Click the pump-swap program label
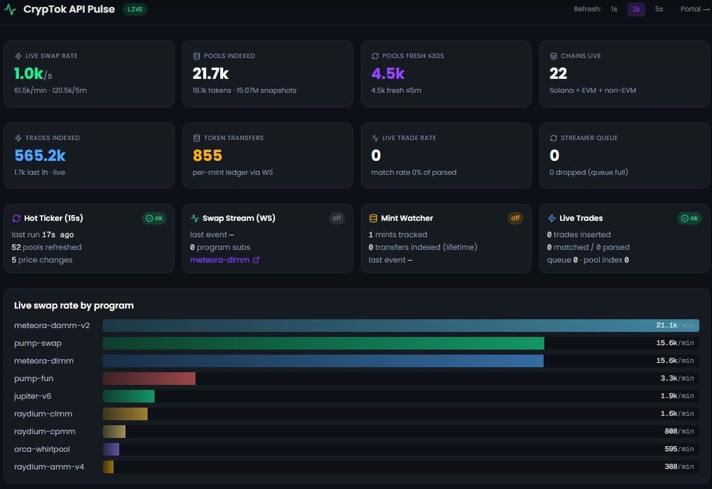The height and width of the screenshot is (489, 712). pos(38,343)
